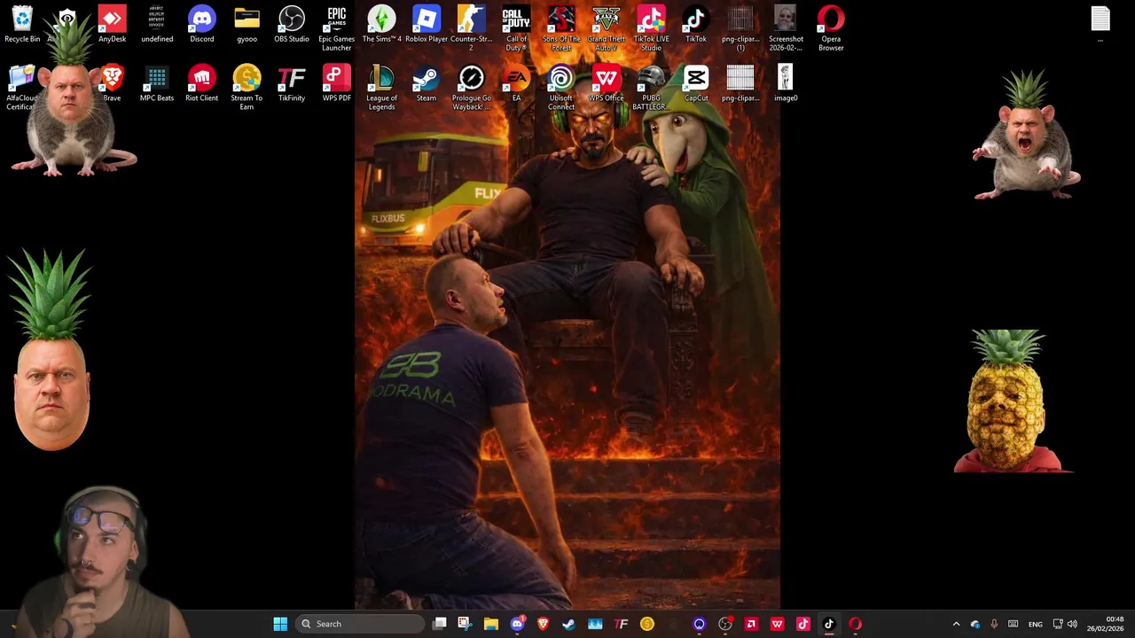1135x638 pixels.
Task: Open TikFinity from the taskbar
Action: click(x=621, y=624)
